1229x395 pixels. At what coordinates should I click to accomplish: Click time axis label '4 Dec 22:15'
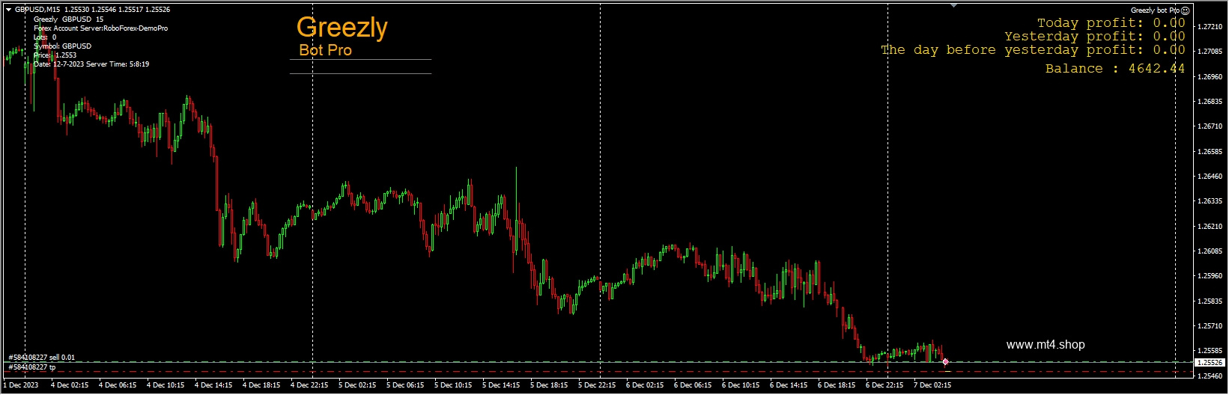[x=309, y=385]
